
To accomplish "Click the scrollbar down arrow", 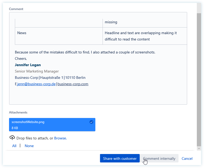I will [199, 148].
